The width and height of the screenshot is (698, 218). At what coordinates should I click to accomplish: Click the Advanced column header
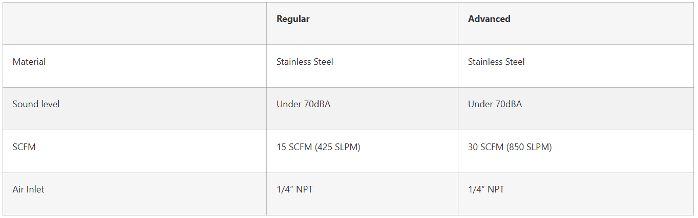(x=489, y=19)
